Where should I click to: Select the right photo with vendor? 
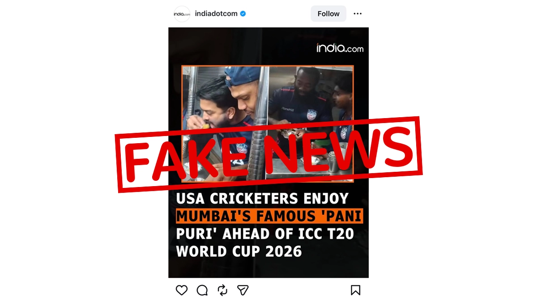click(x=311, y=124)
